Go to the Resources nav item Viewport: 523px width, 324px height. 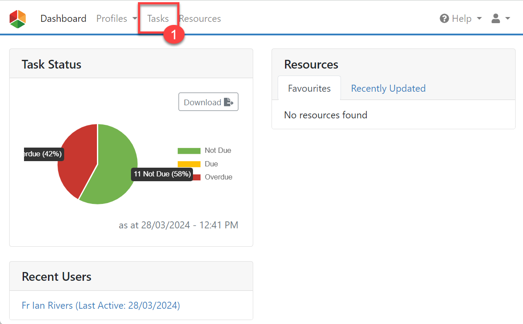pyautogui.click(x=201, y=19)
